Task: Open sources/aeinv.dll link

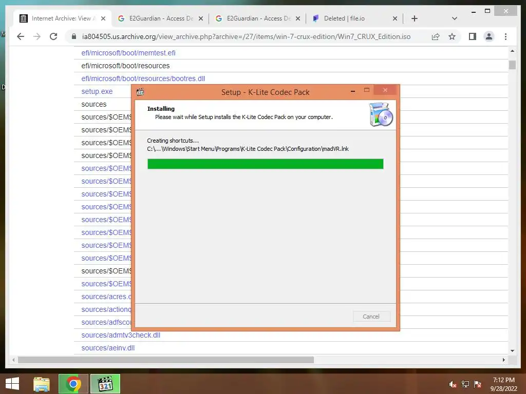Action: [x=108, y=348]
